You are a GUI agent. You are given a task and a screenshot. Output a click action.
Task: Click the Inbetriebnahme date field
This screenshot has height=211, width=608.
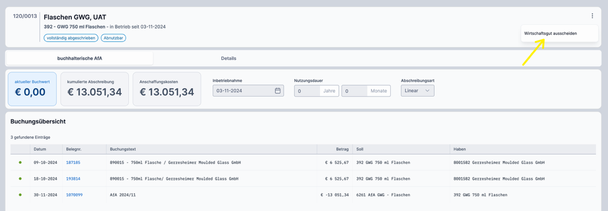pyautogui.click(x=243, y=91)
